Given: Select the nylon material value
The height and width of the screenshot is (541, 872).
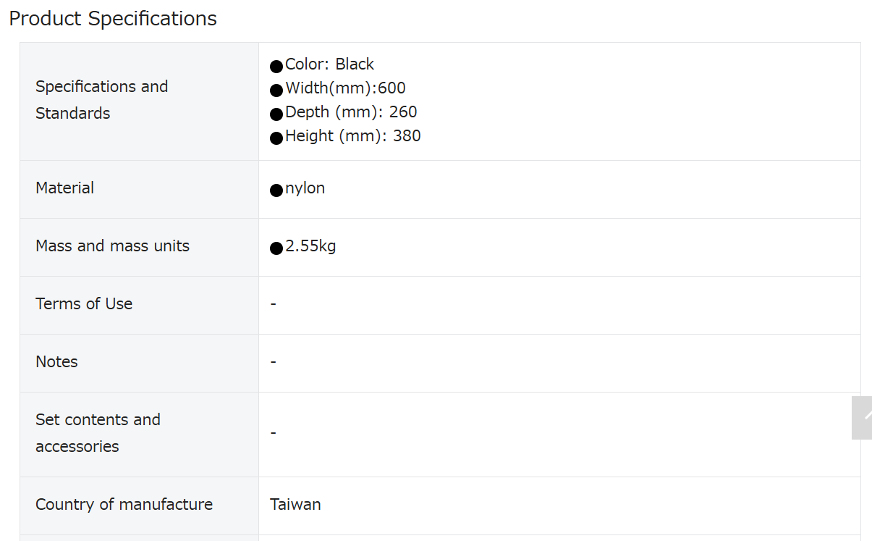Looking at the screenshot, I should [305, 188].
